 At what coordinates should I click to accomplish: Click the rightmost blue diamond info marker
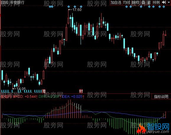164,7
